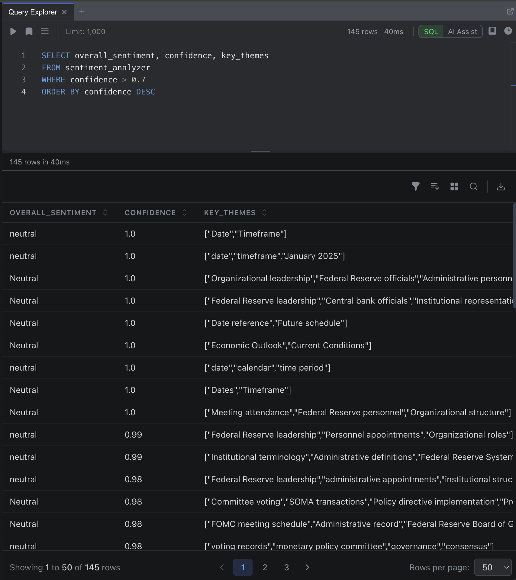
Task: Select cell ["date","calendar","time period"]
Action: tap(267, 368)
